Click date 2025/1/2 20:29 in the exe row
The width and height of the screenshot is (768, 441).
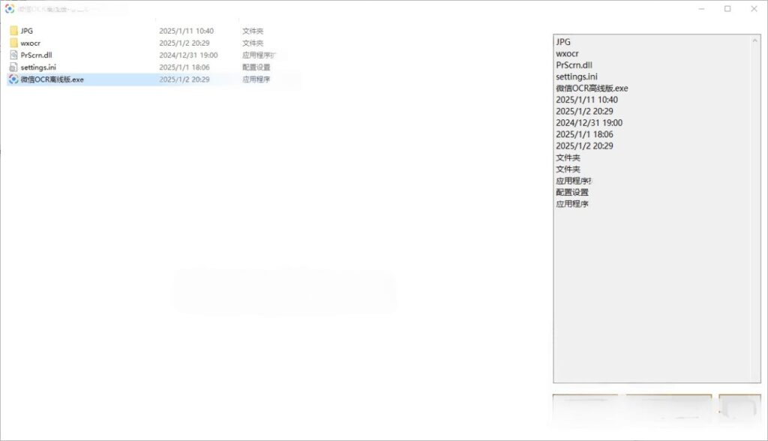tap(184, 79)
